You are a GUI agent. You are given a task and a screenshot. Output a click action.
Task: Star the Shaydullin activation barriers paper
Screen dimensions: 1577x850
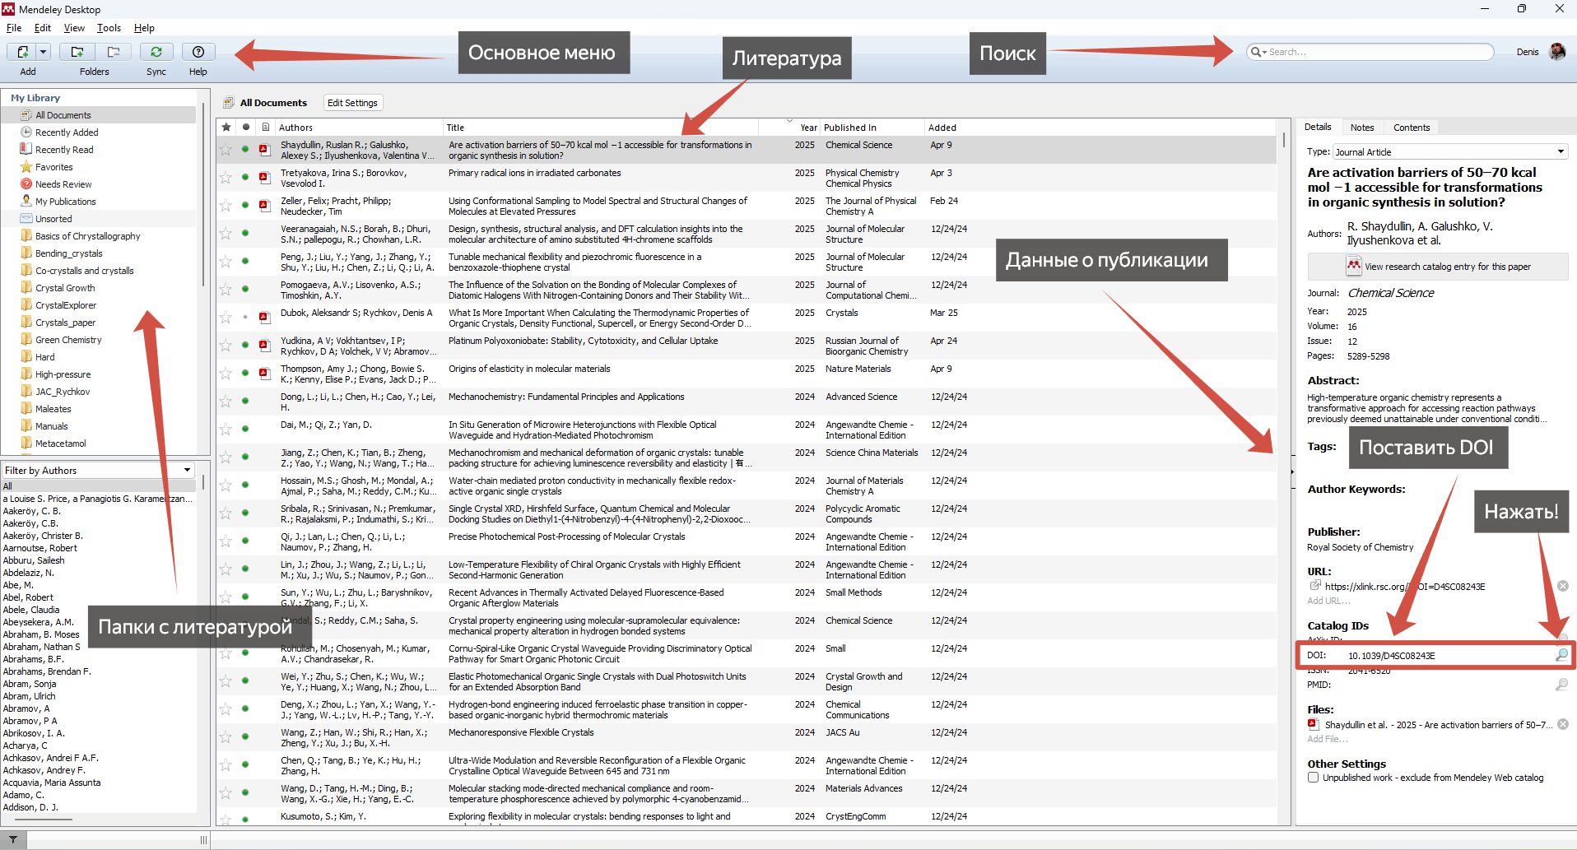point(226,150)
